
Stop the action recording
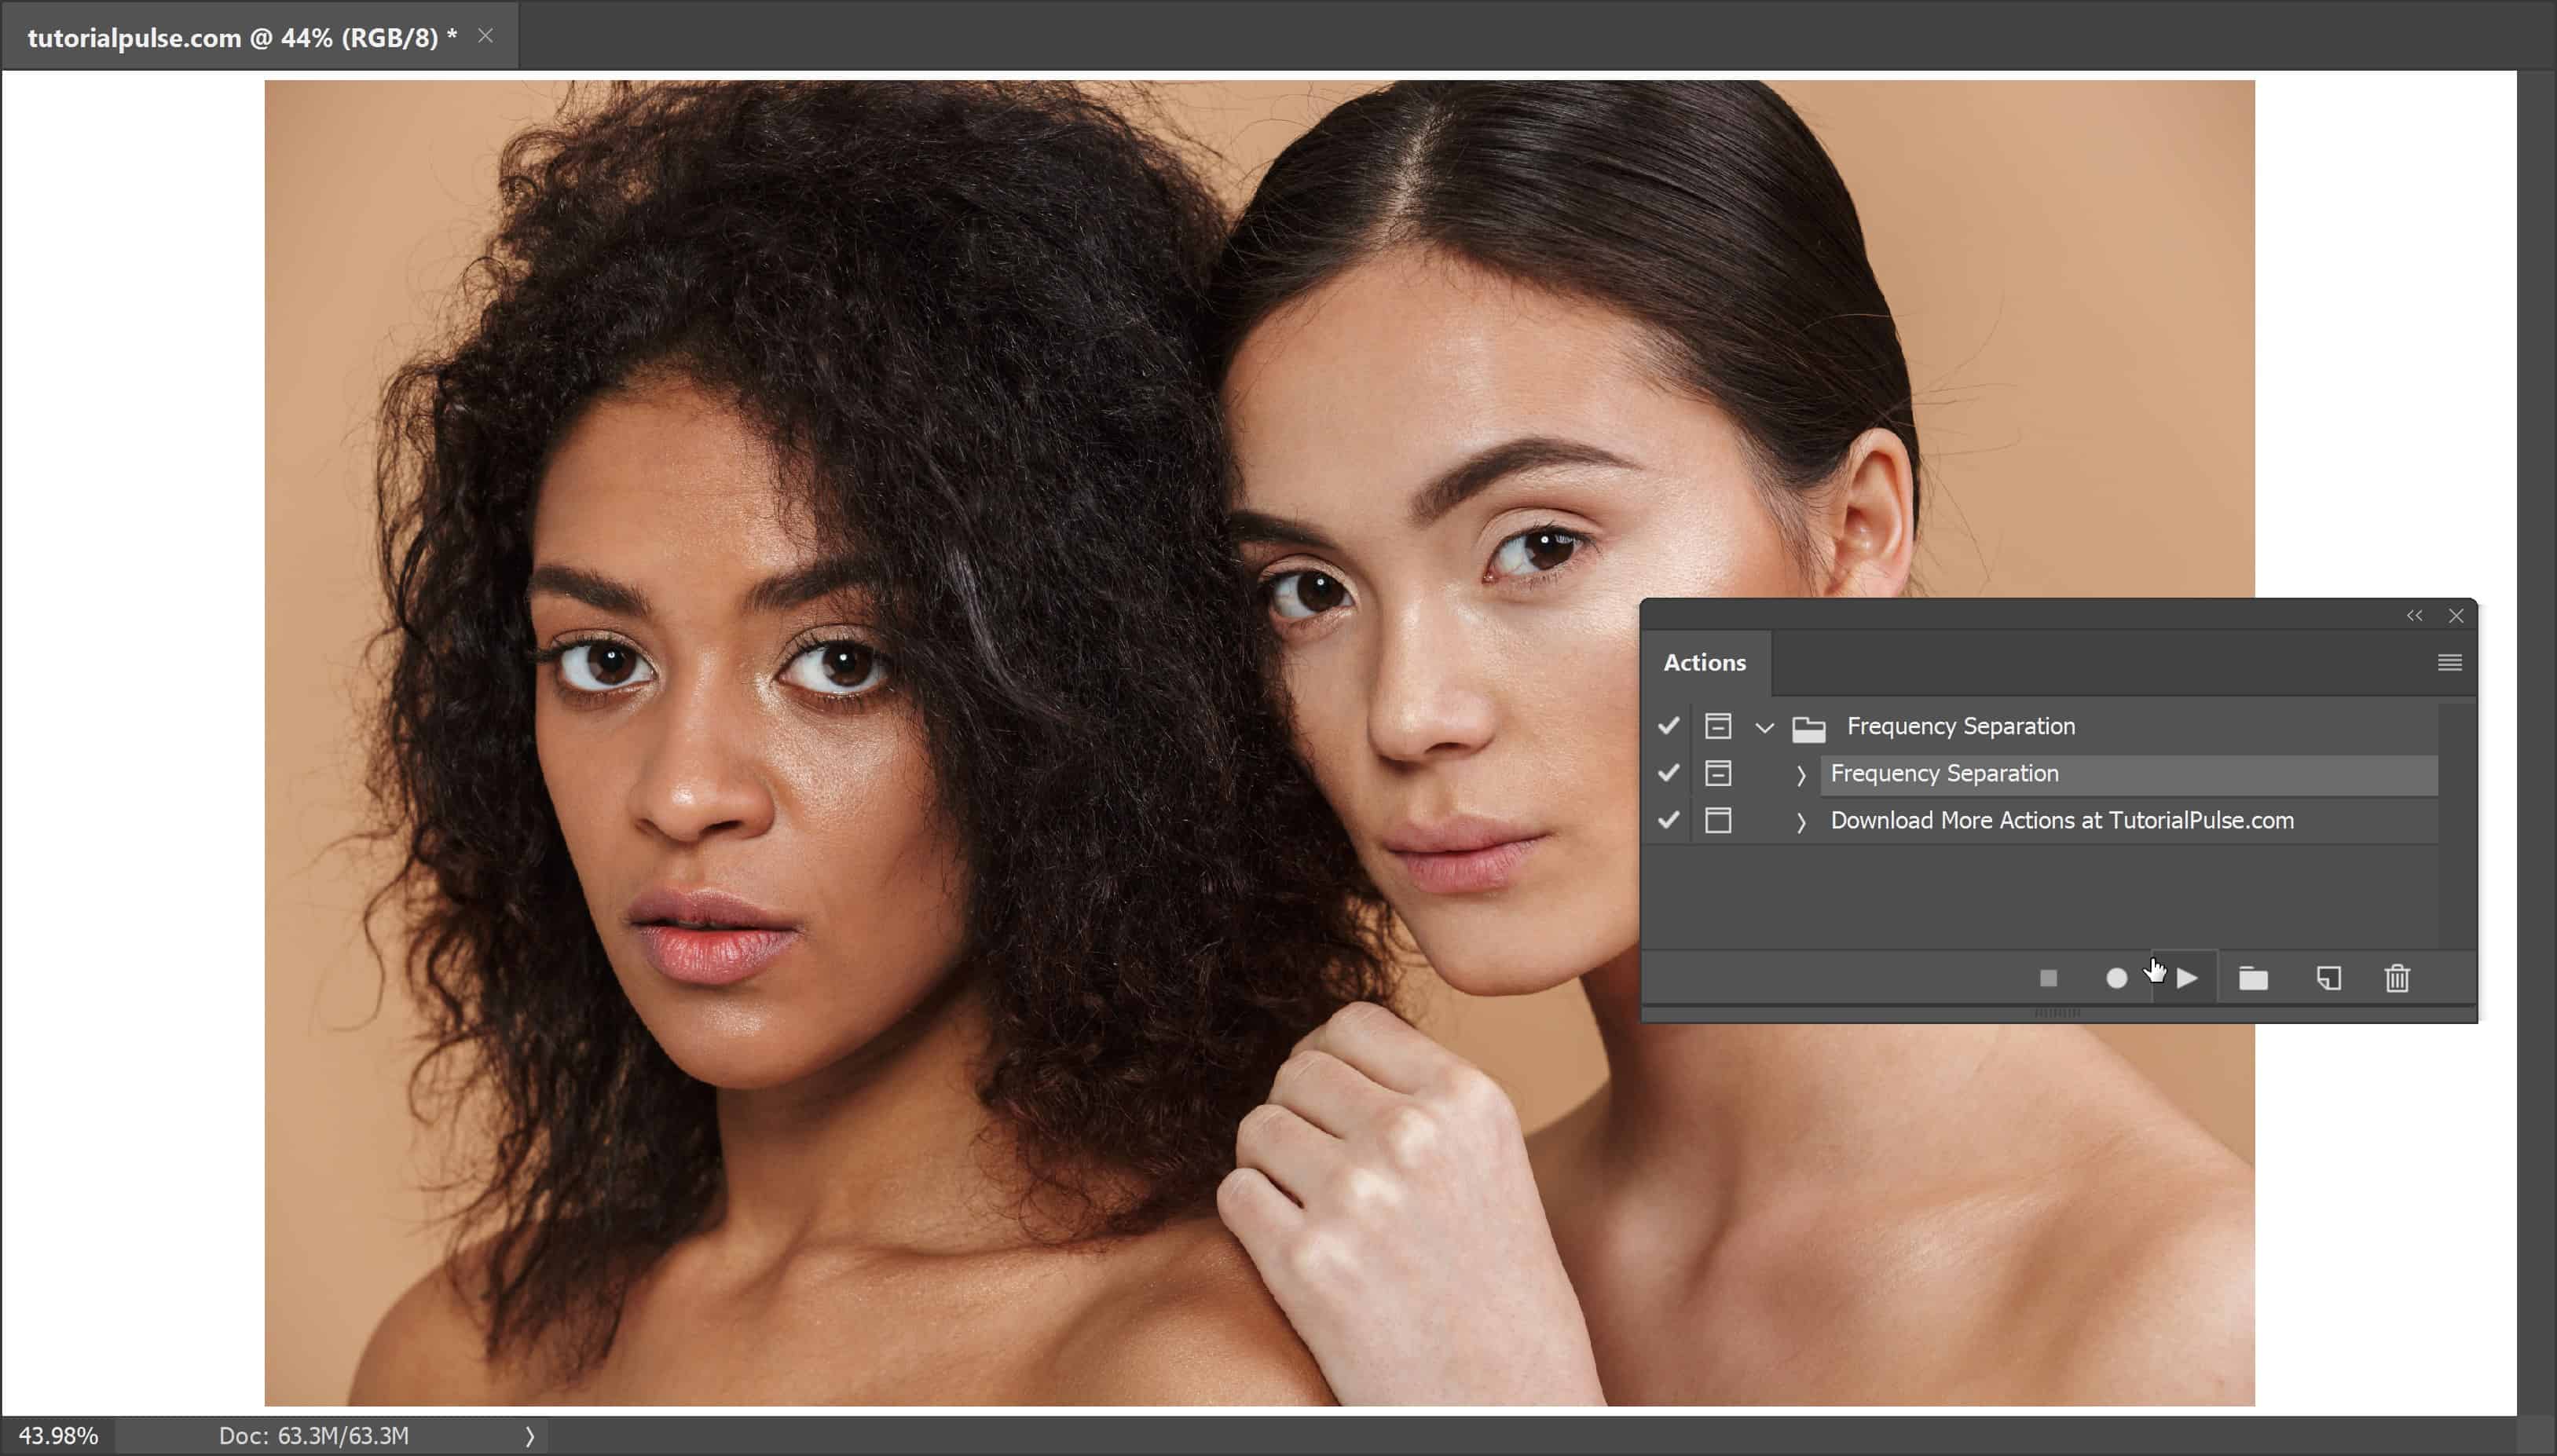pyautogui.click(x=2048, y=978)
